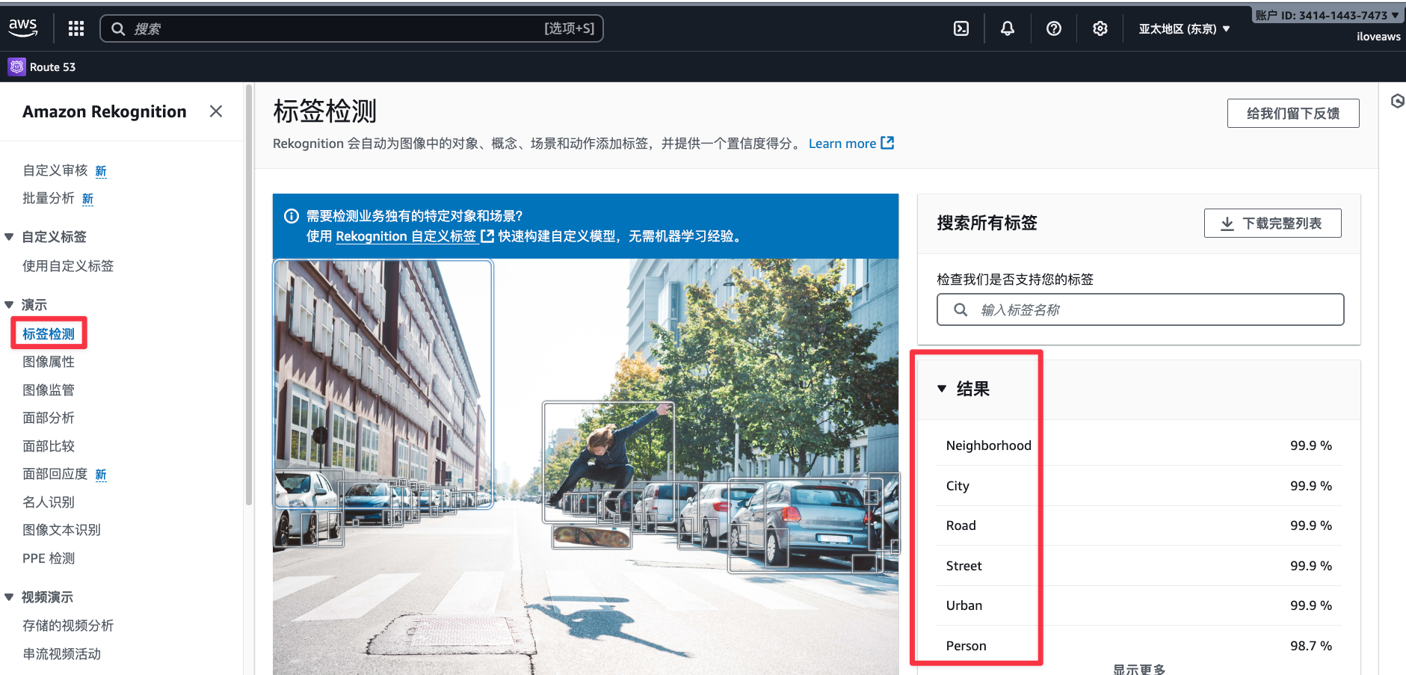Open the services grid menu icon
Viewport: 1406px width, 675px height.
(x=75, y=28)
